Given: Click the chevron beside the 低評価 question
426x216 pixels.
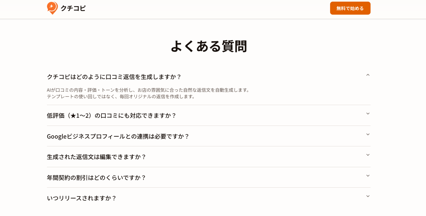Looking at the screenshot, I should 368,114.
